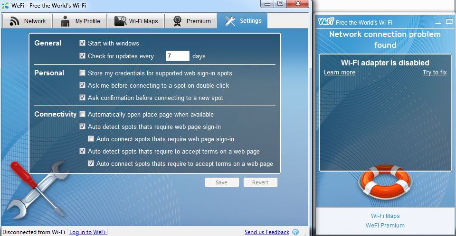Click the Disconnected from Wi-Fi status text
The width and height of the screenshot is (456, 236).
click(34, 232)
